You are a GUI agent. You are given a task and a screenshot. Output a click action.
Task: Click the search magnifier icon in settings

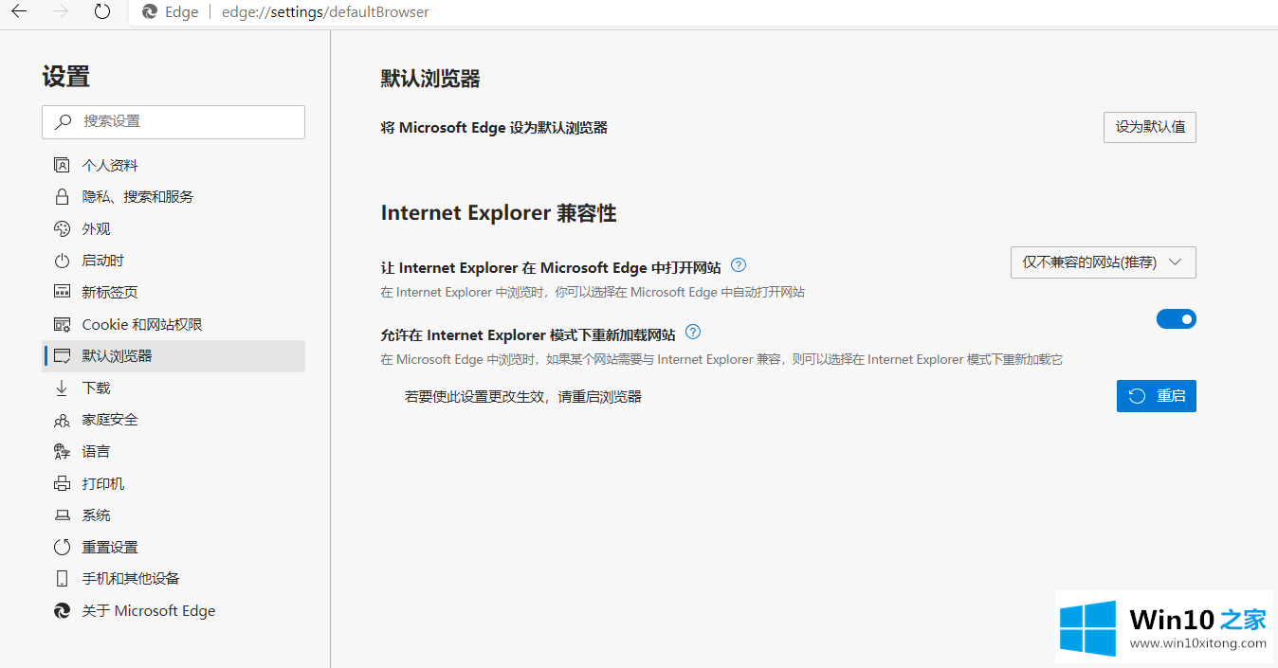pyautogui.click(x=64, y=121)
